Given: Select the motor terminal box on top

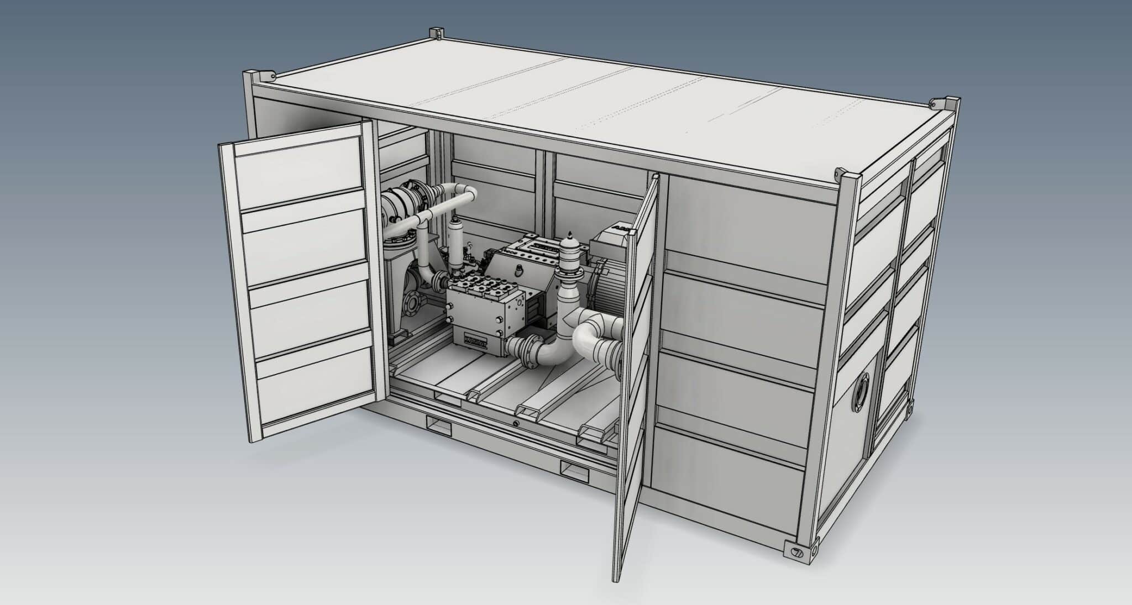Looking at the screenshot, I should [609, 243].
